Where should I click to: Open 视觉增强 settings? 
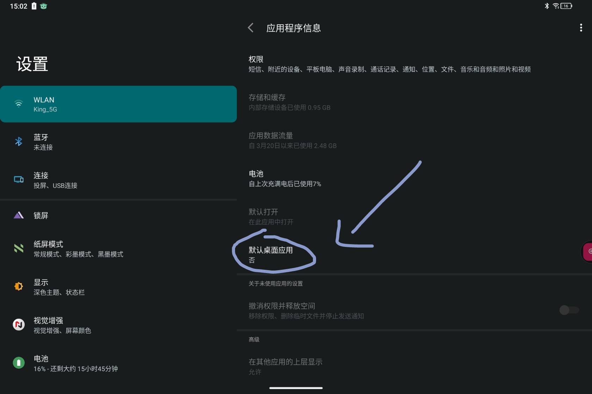coord(118,325)
